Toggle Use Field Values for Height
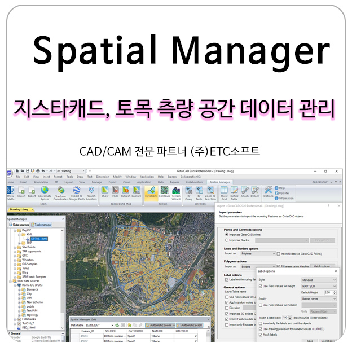The width and height of the screenshot is (352, 347). [261, 286]
